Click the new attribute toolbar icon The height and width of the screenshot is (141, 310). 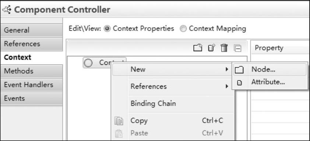[212, 48]
